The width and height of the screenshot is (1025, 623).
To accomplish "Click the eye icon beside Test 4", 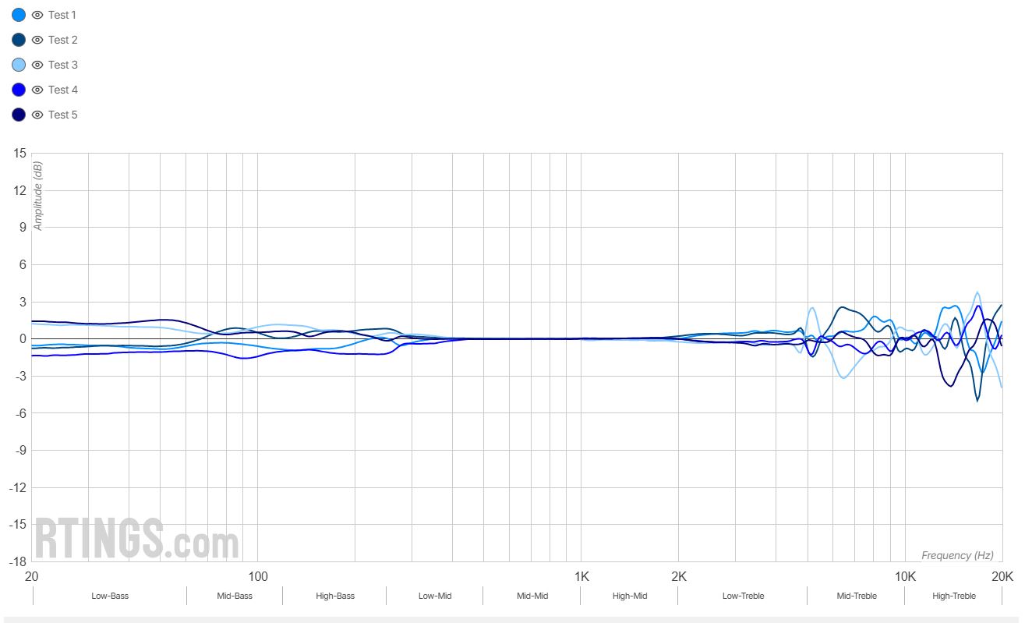I will pyautogui.click(x=37, y=90).
